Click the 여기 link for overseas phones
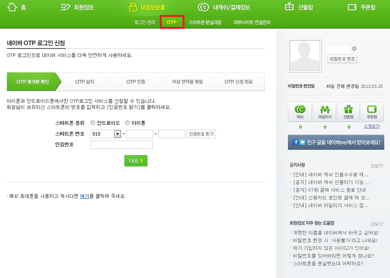The height and width of the screenshot is (278, 390). [x=85, y=196]
